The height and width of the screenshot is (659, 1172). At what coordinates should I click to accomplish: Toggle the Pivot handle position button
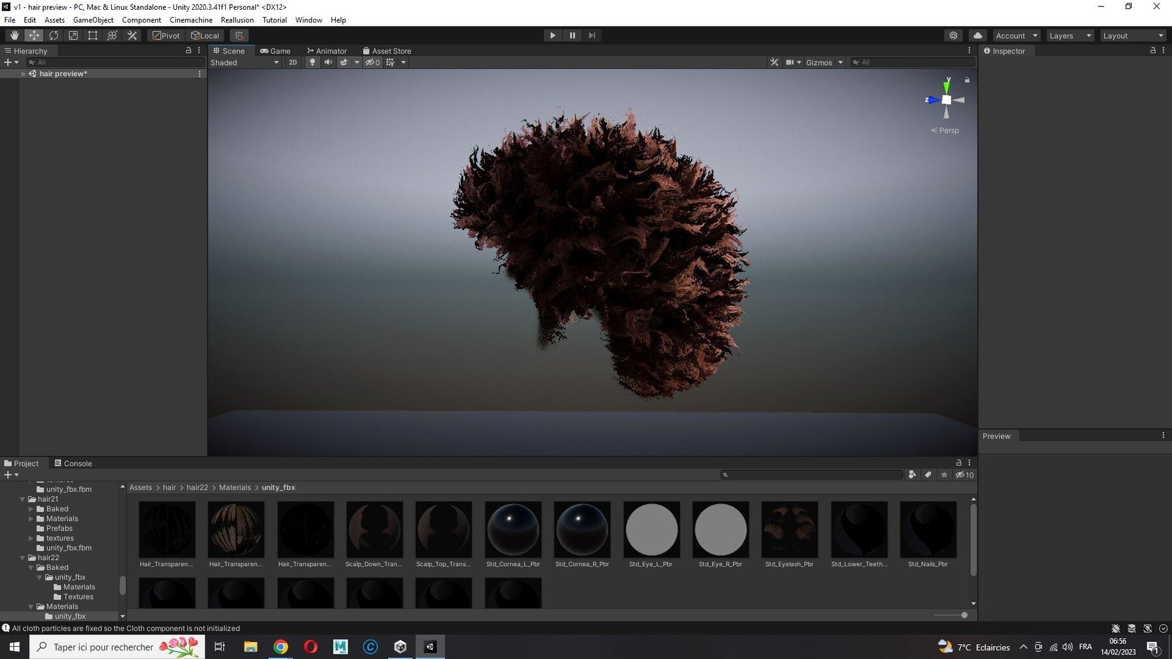166,36
